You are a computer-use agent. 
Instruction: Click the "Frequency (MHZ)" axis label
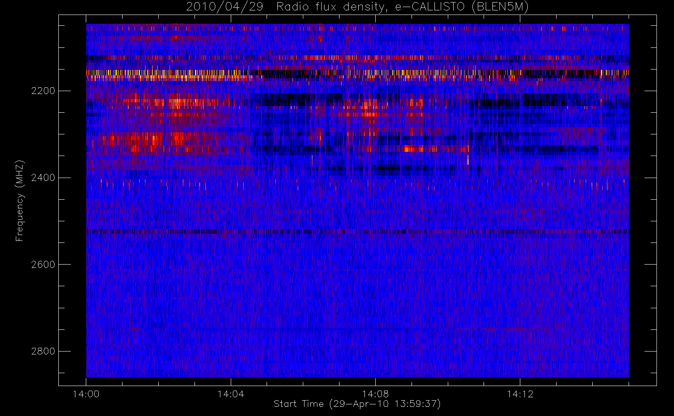[x=19, y=201]
